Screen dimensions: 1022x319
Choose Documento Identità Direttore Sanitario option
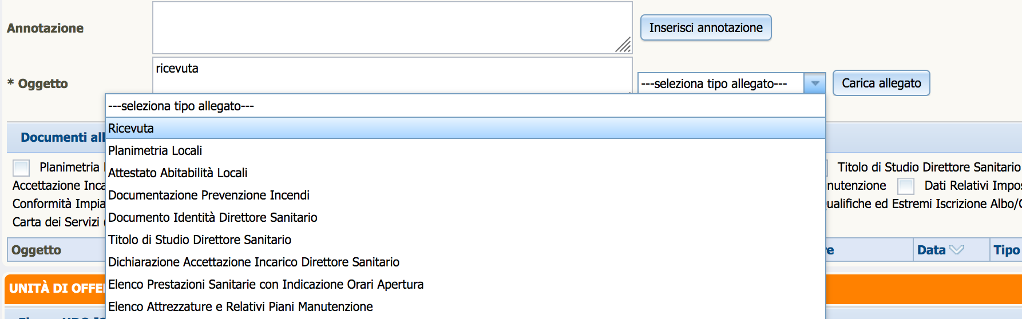pos(465,217)
